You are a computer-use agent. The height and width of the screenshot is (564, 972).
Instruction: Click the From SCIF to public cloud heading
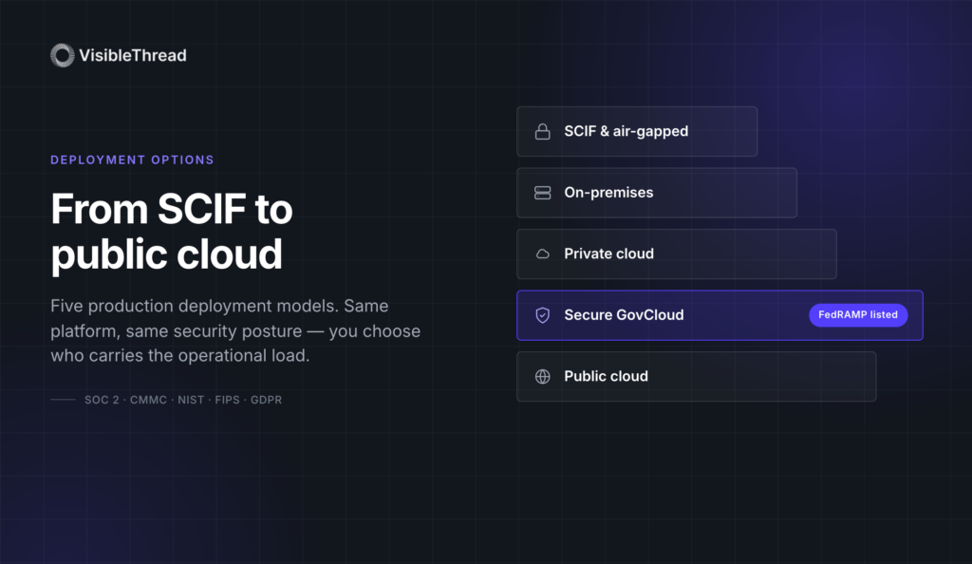[x=172, y=231]
